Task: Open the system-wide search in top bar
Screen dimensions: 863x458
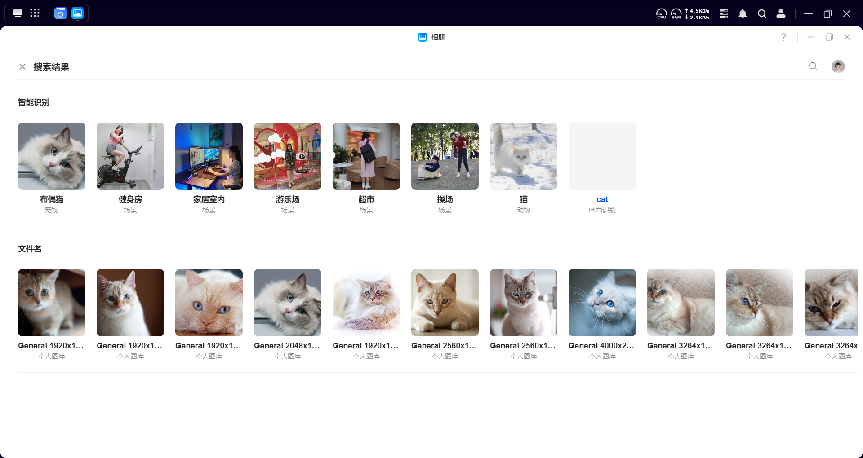Action: [x=762, y=14]
